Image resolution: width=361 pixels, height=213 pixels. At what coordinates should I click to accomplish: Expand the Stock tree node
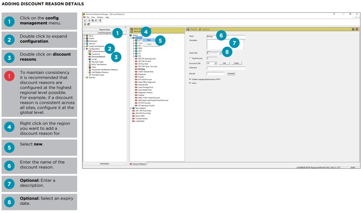coord(85,35)
